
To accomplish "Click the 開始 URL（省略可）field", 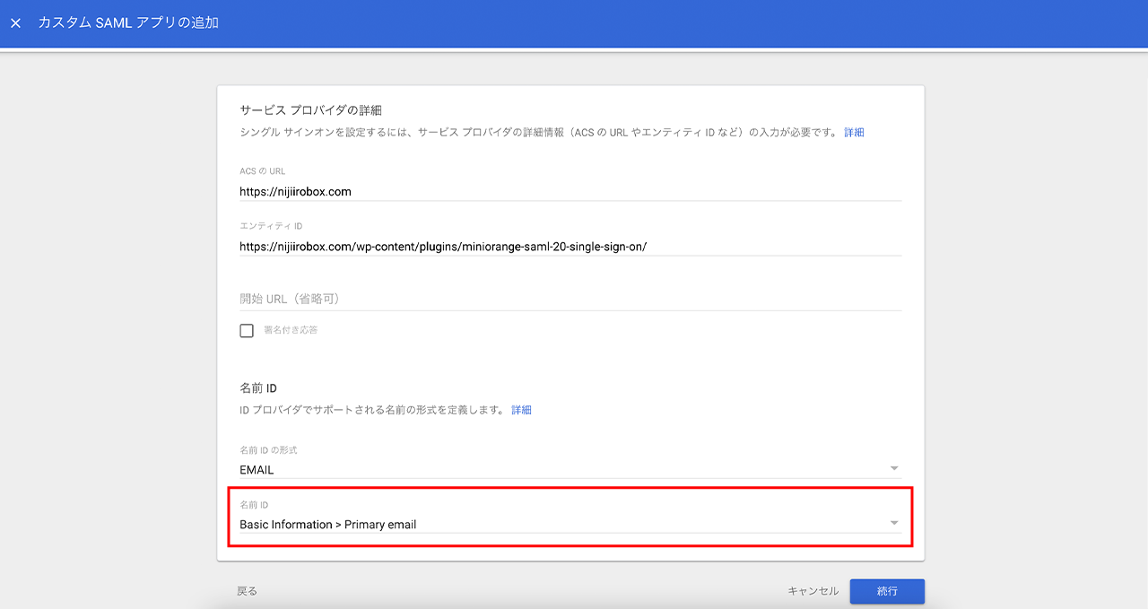I will (x=570, y=299).
